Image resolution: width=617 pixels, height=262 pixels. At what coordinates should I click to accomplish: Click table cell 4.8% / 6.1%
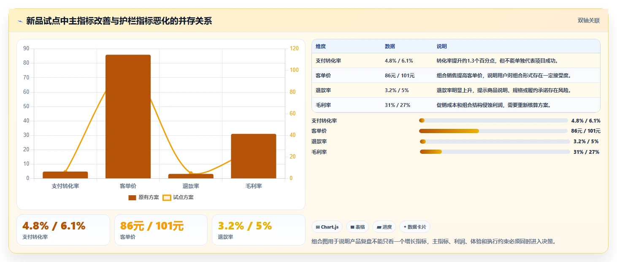point(399,61)
